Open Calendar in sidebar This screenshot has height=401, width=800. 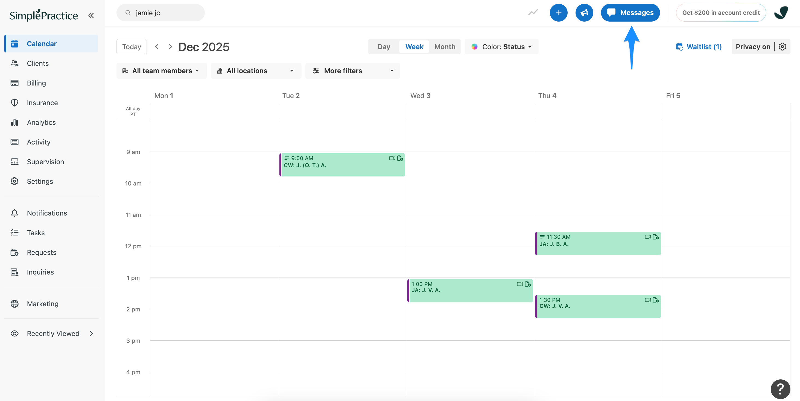tap(51, 44)
